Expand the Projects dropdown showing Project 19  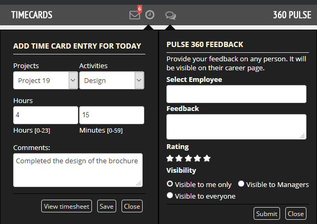click(x=45, y=80)
